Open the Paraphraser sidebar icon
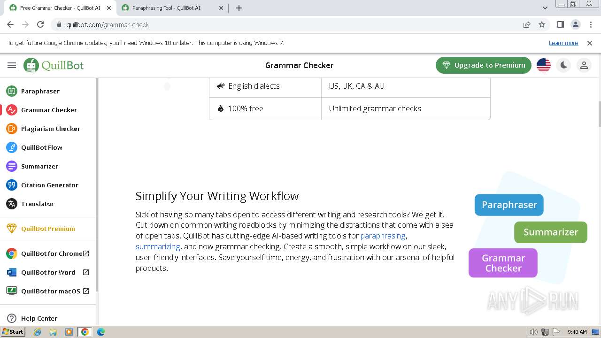 pos(12,91)
